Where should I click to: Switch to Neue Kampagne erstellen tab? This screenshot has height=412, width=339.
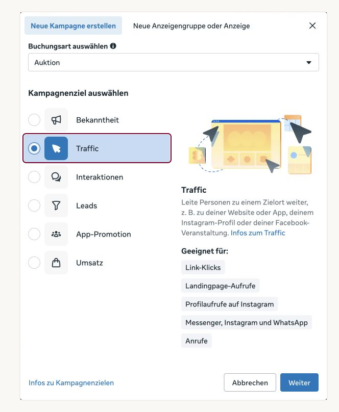(x=73, y=25)
